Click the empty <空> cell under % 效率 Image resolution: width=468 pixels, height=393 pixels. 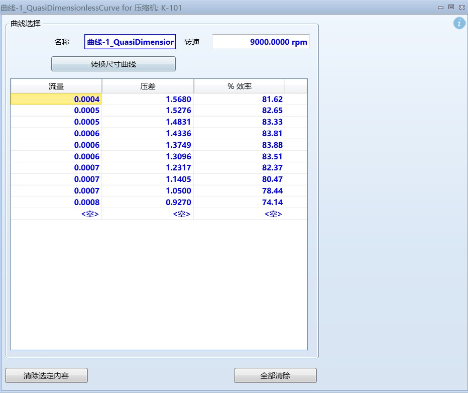click(240, 214)
